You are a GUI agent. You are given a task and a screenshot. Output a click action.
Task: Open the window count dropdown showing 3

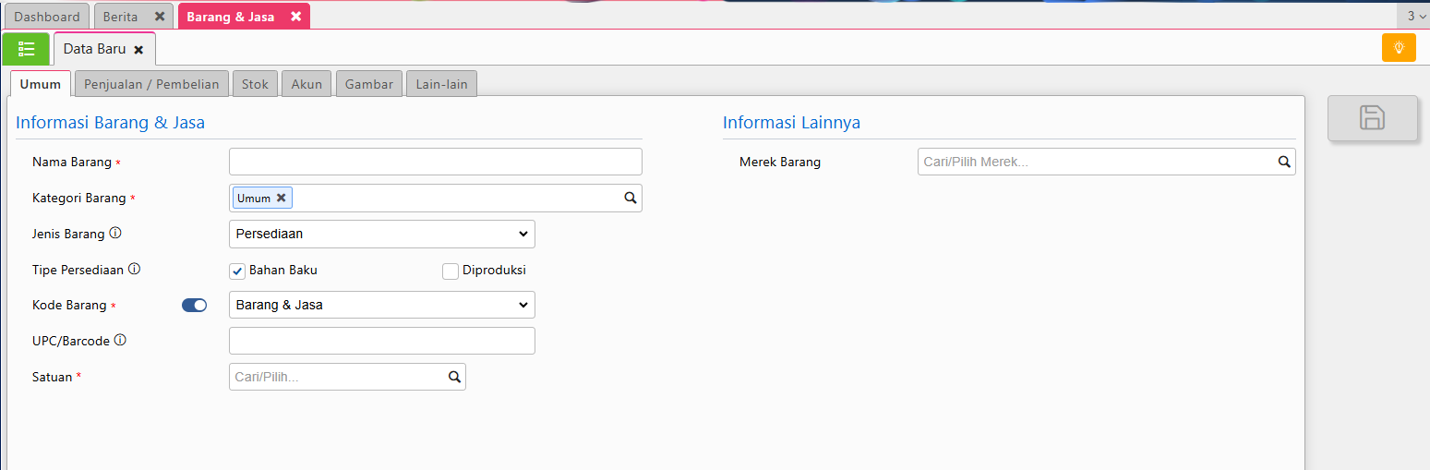coord(1416,16)
